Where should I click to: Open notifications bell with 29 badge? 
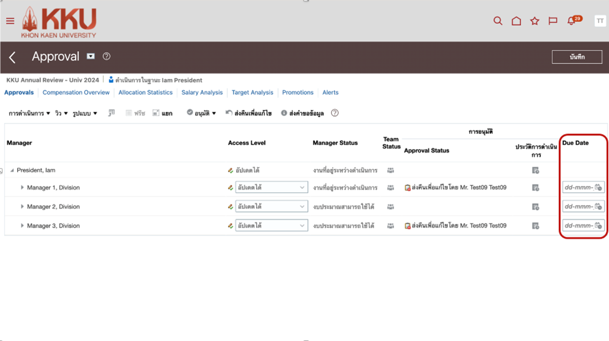pos(572,21)
